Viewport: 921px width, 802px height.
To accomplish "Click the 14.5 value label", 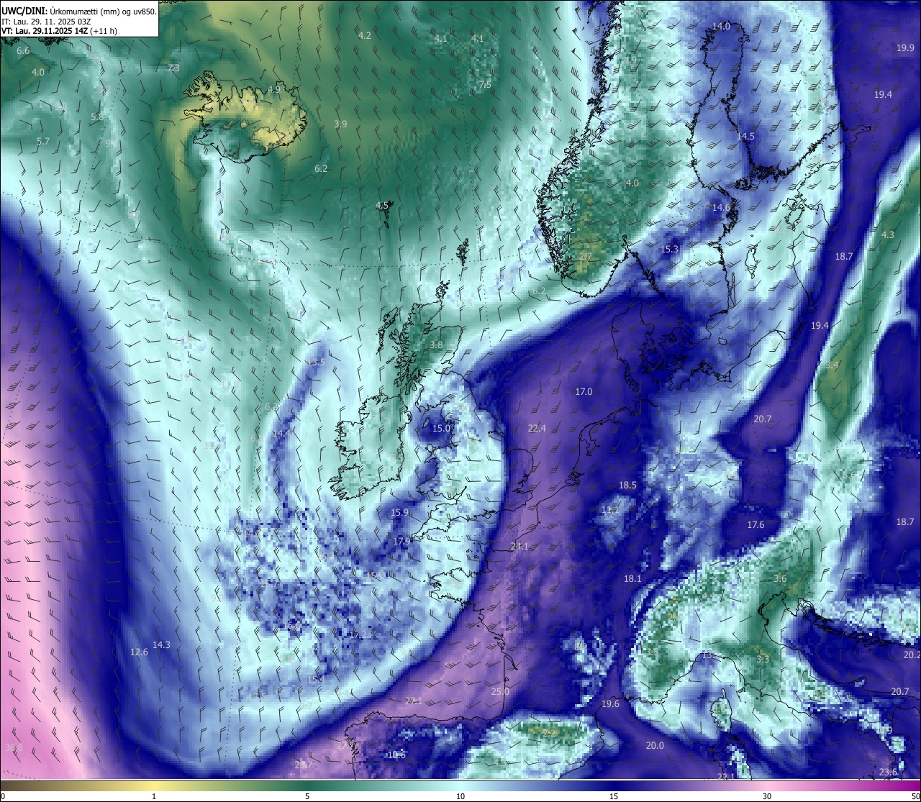I will coord(745,136).
